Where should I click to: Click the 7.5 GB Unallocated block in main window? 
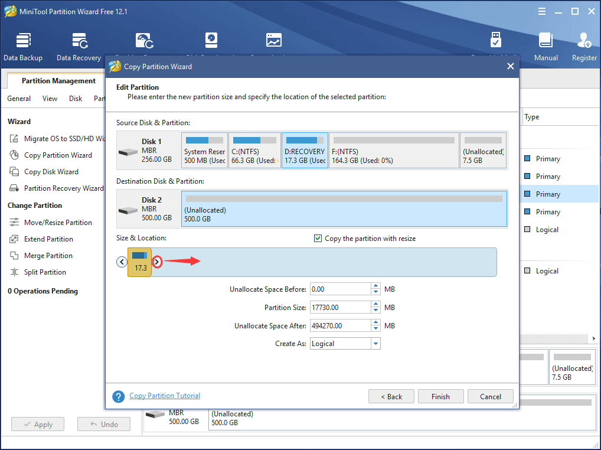[573, 367]
